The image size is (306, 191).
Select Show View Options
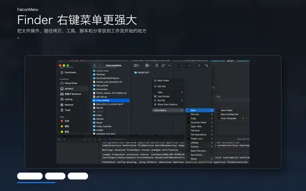click(168, 105)
